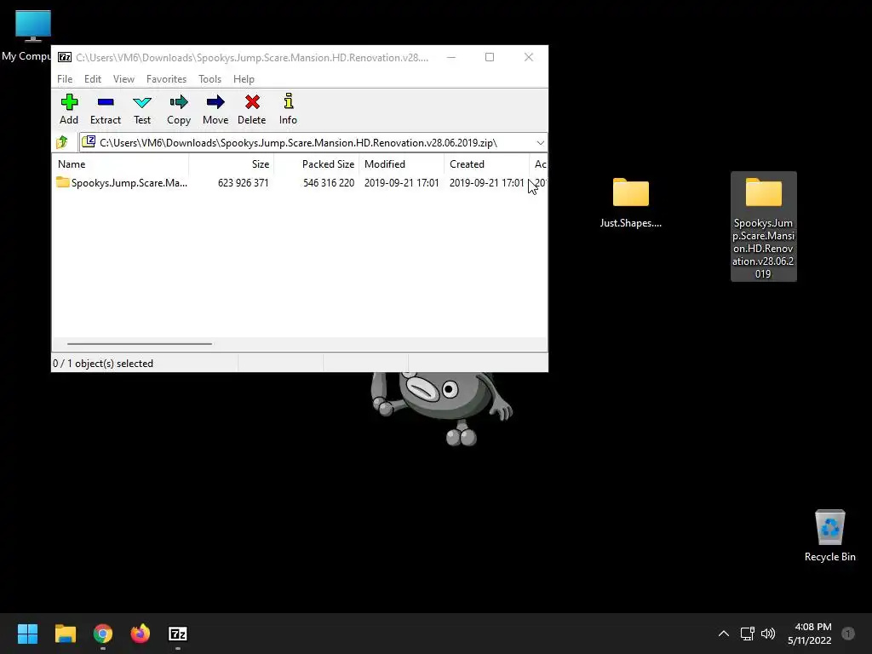Sort by Packed Size column header
This screenshot has width=872, height=654.
pyautogui.click(x=317, y=164)
